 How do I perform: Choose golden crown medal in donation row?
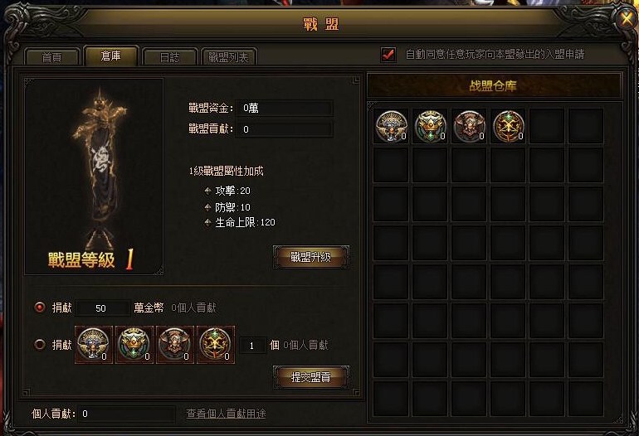pos(134,345)
